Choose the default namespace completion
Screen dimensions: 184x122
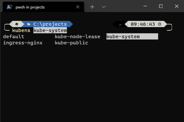(x=14, y=37)
